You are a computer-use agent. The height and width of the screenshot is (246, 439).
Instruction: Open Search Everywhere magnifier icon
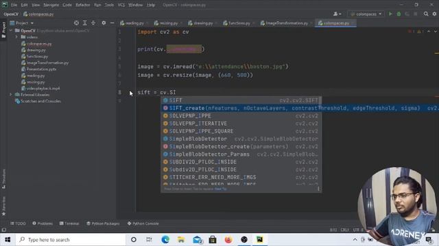coord(426,14)
